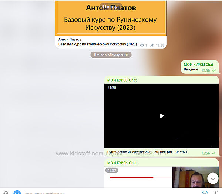Screen dimensions: 222x194
Task: Click the sender avatar beside message field
Action: tap(17, 193)
